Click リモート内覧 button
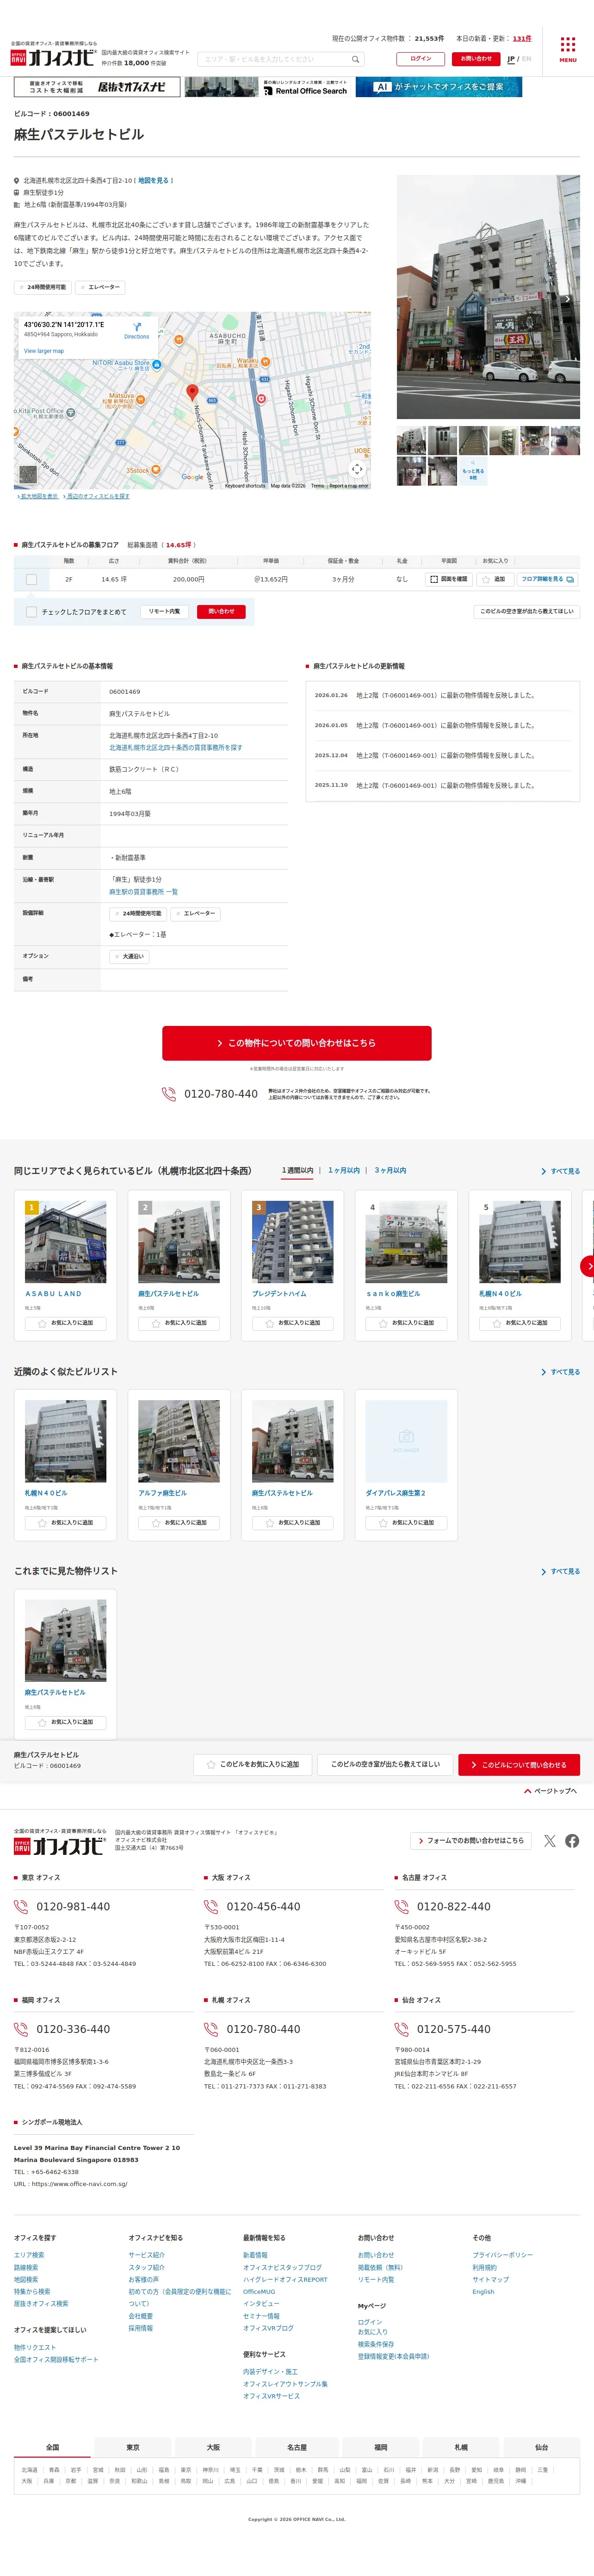Viewport: 594px width, 2576px height. 164,611
